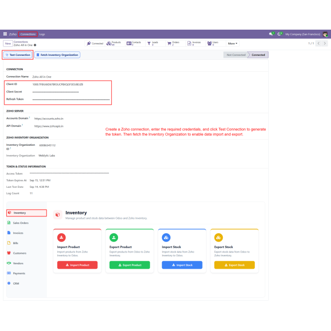Click the blue Import Stock button
The height and width of the screenshot is (331, 331).
pyautogui.click(x=182, y=265)
